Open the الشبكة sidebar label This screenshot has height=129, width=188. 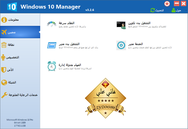click(x=12, y=82)
